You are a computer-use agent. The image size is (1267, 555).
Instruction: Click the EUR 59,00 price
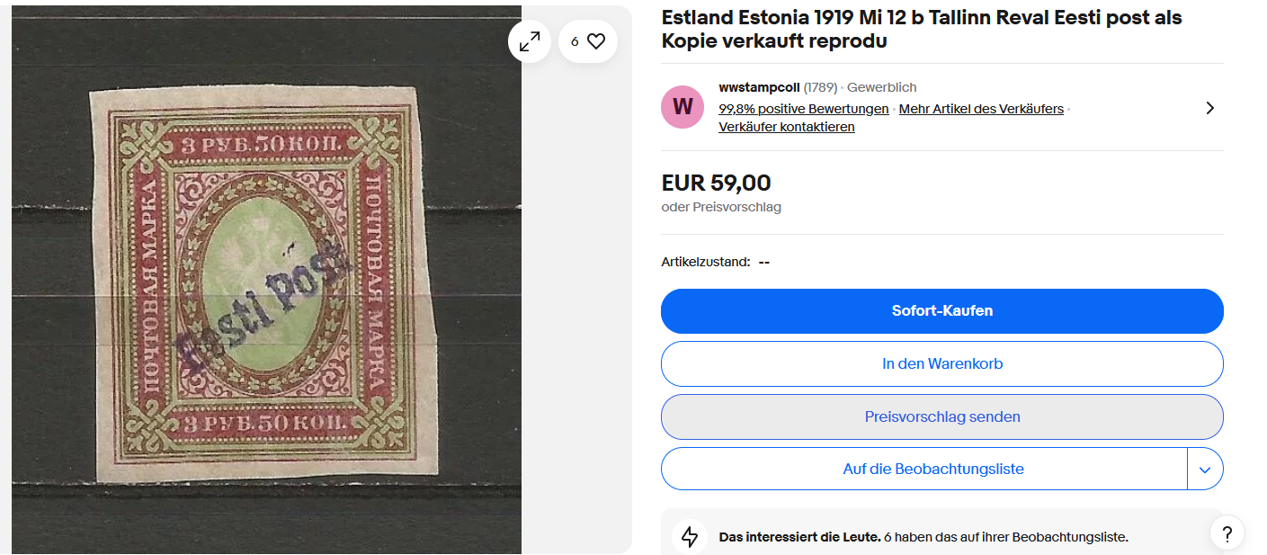716,184
